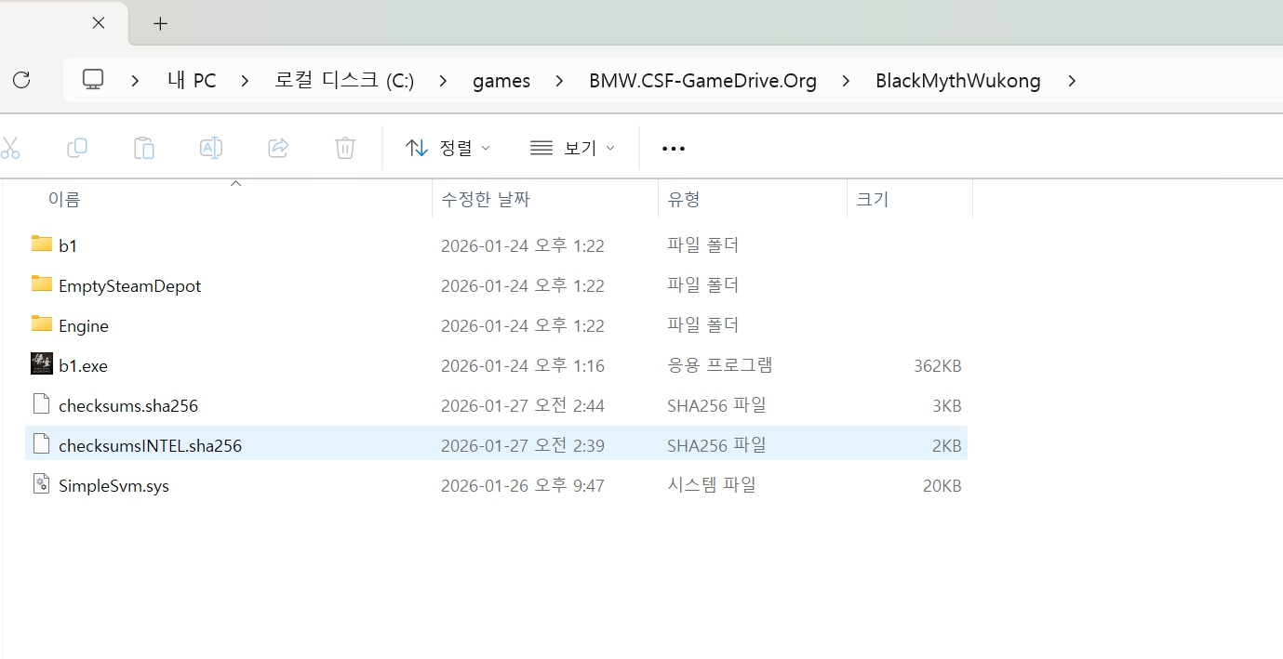Image resolution: width=1283 pixels, height=659 pixels.
Task: Open the 보기 view dropdown
Action: tap(572, 148)
